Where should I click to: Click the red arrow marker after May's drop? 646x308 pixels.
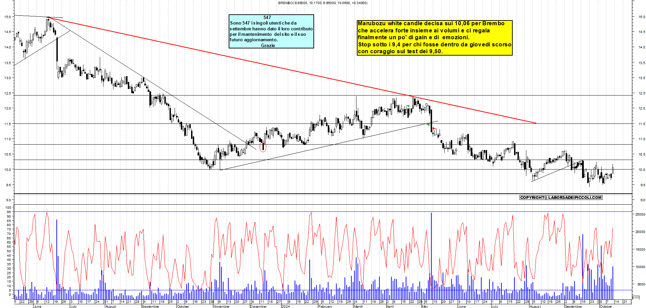[x=434, y=129]
